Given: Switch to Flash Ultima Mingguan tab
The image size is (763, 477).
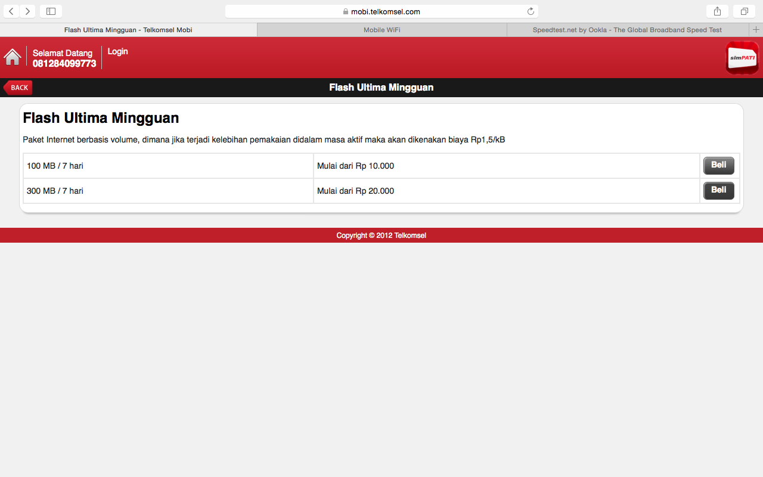Looking at the screenshot, I should [x=128, y=30].
